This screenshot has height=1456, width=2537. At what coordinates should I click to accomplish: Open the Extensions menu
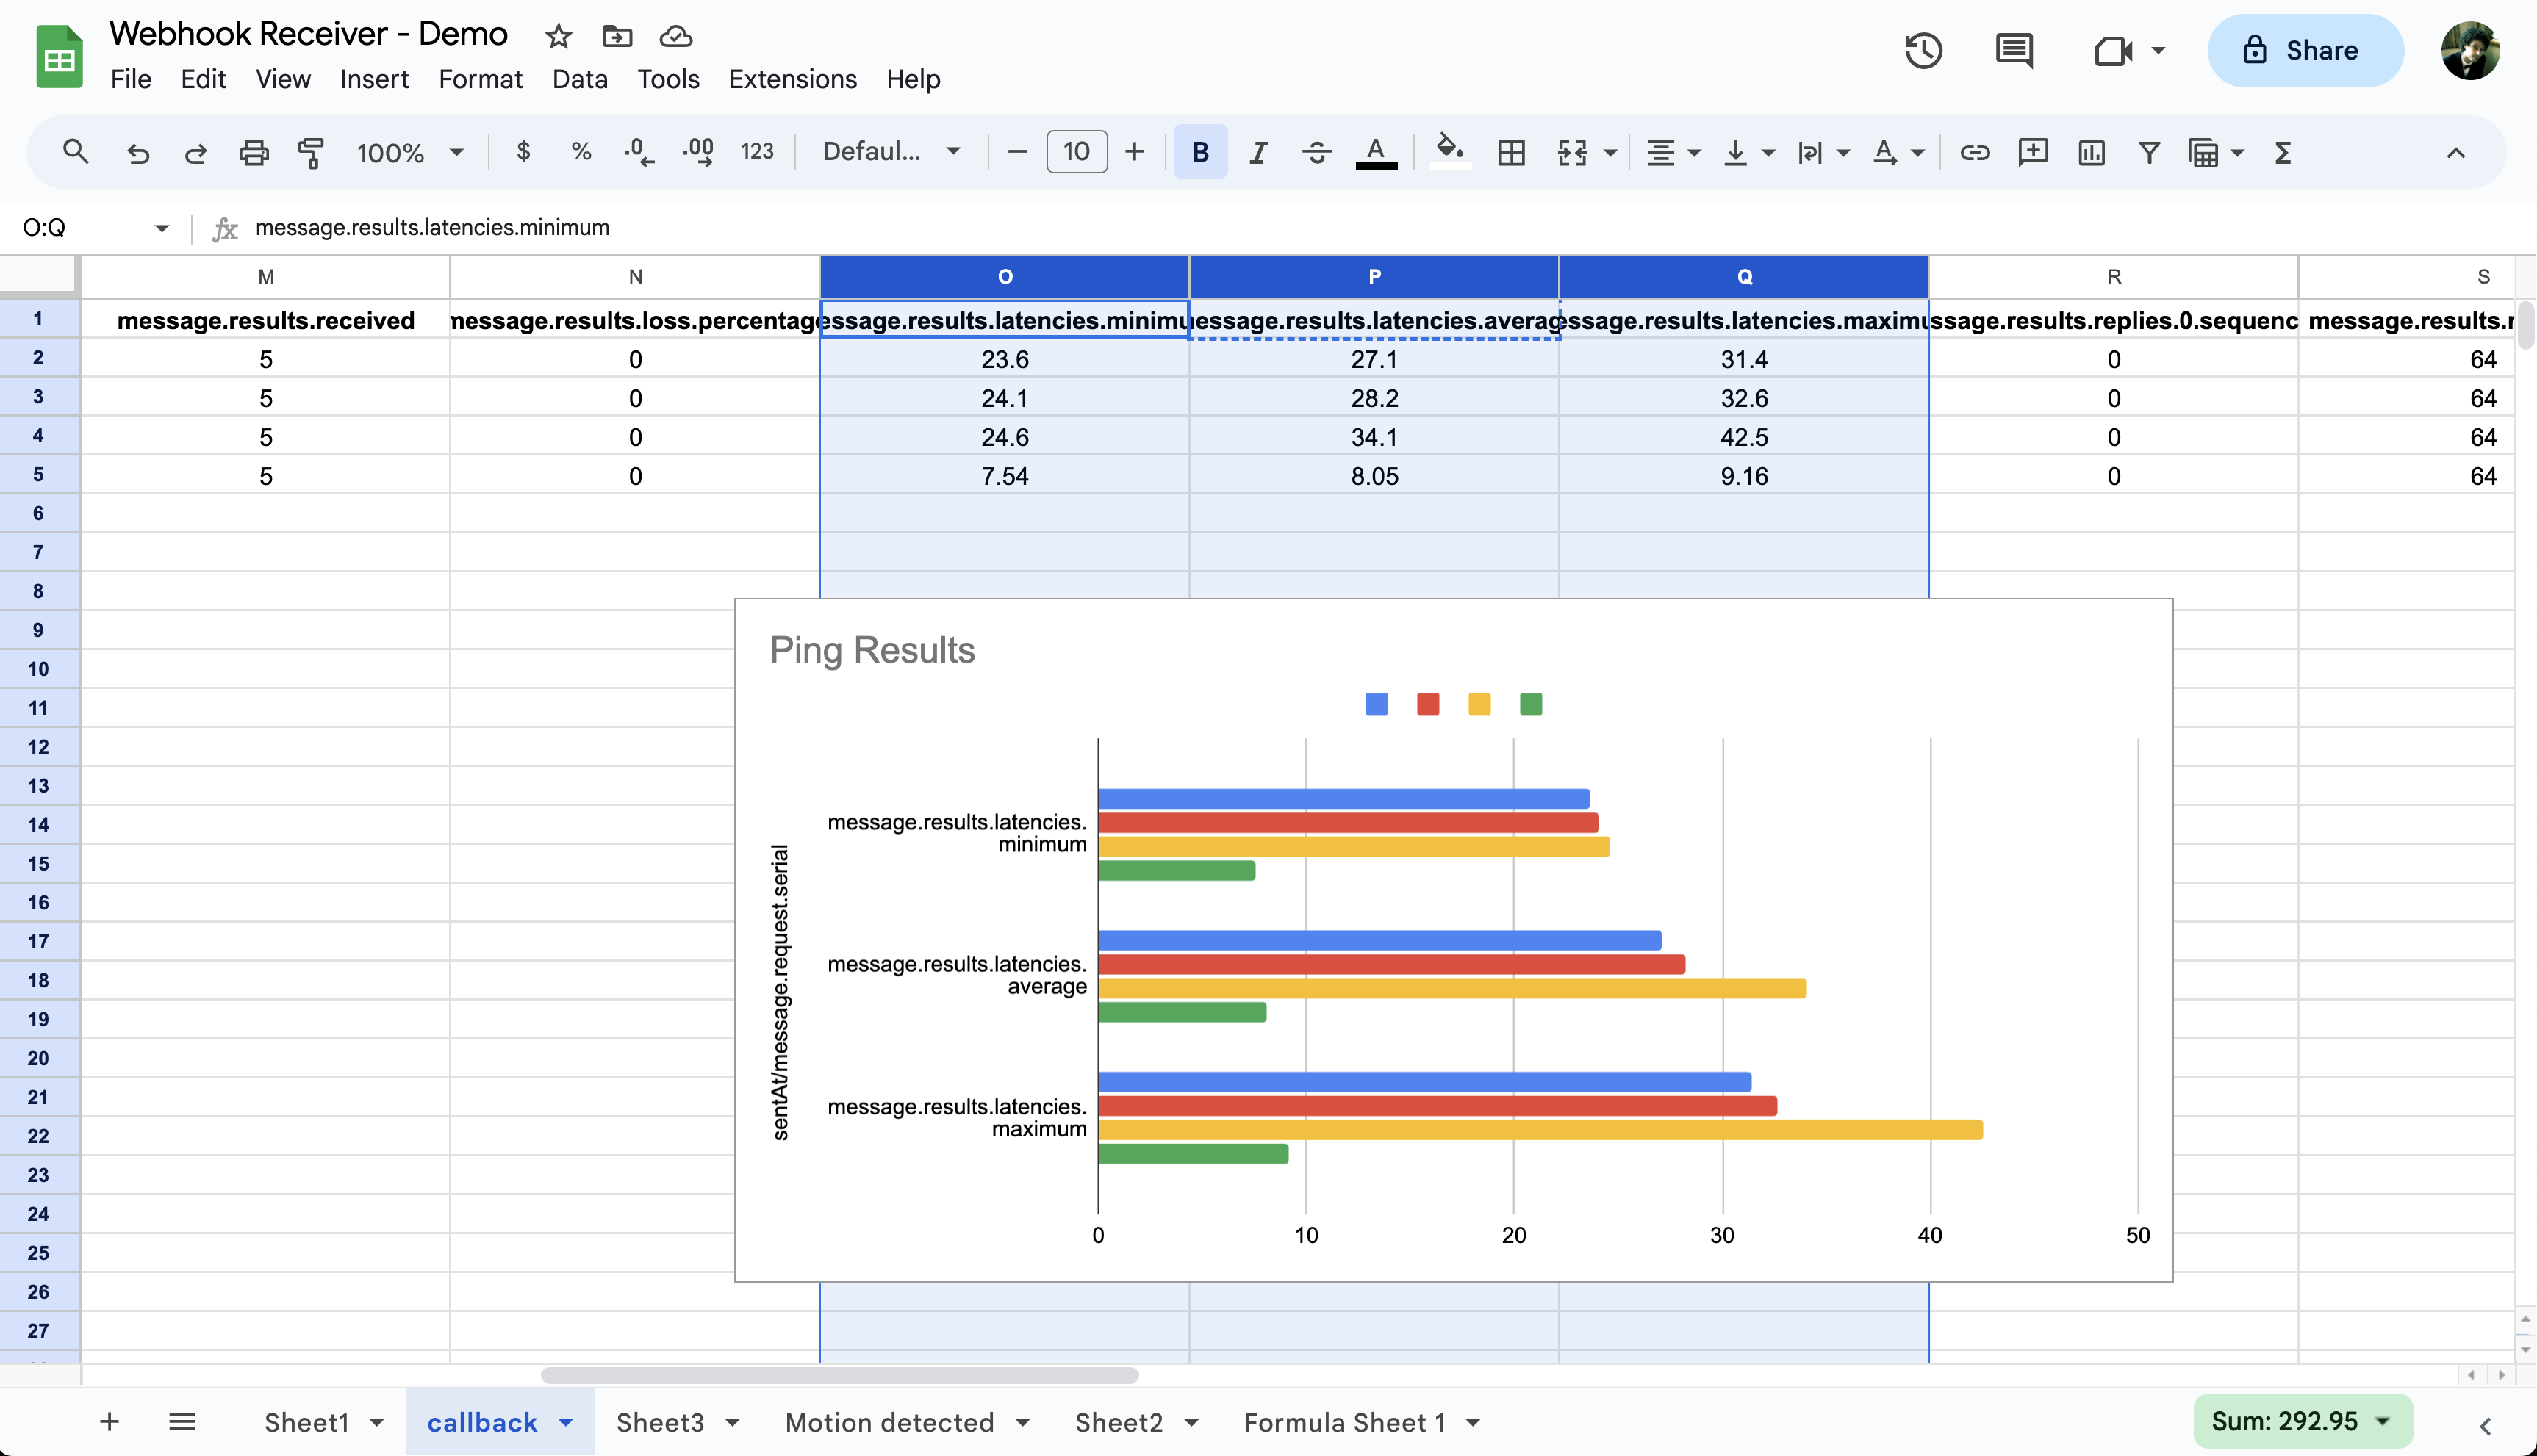[x=792, y=79]
